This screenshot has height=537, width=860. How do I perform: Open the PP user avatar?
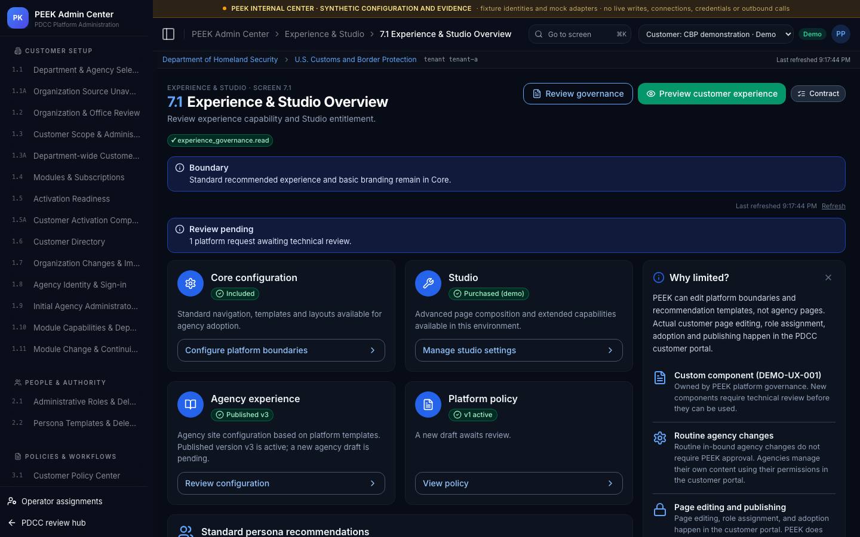841,34
